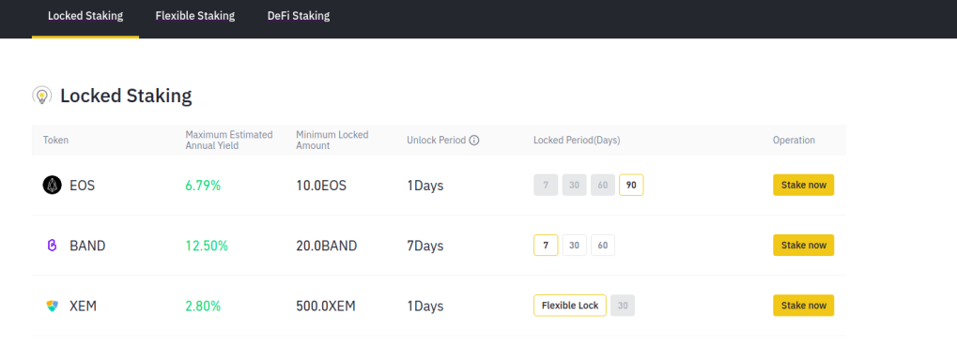Click the 500.0XEM minimum locked amount
Image resolution: width=957 pixels, height=344 pixels.
[326, 307]
